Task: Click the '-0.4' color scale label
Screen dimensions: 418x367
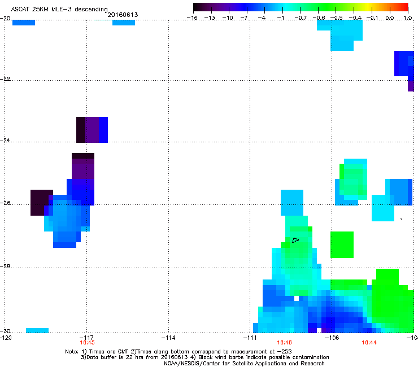Action: pos(355,18)
